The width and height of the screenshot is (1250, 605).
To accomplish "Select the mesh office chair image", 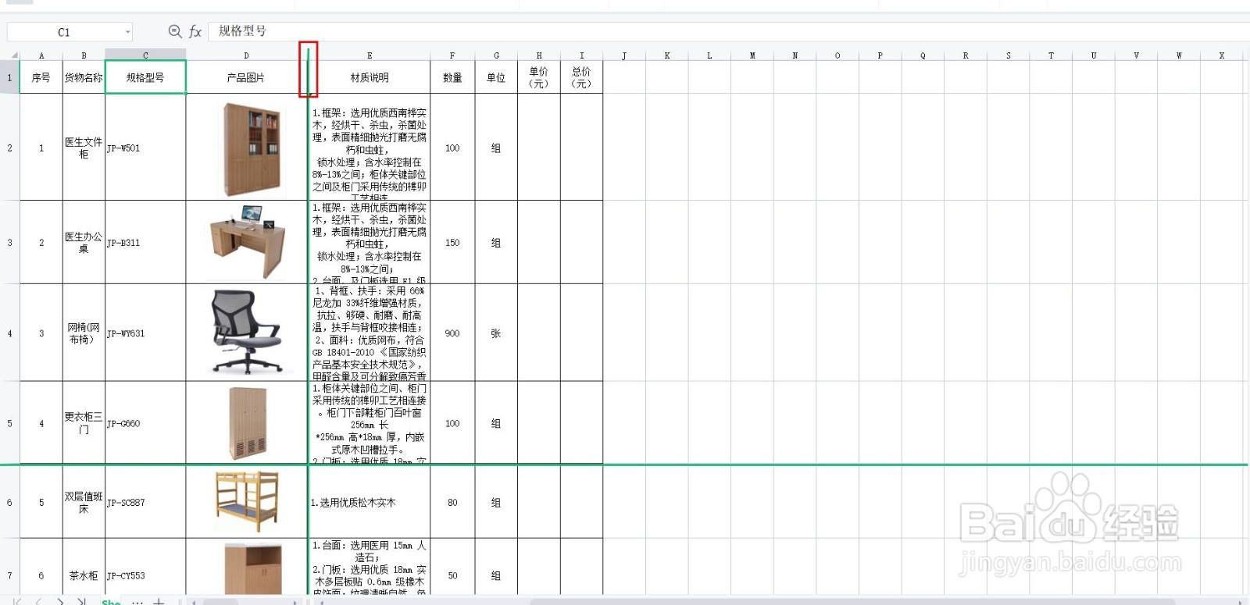I will tap(247, 331).
